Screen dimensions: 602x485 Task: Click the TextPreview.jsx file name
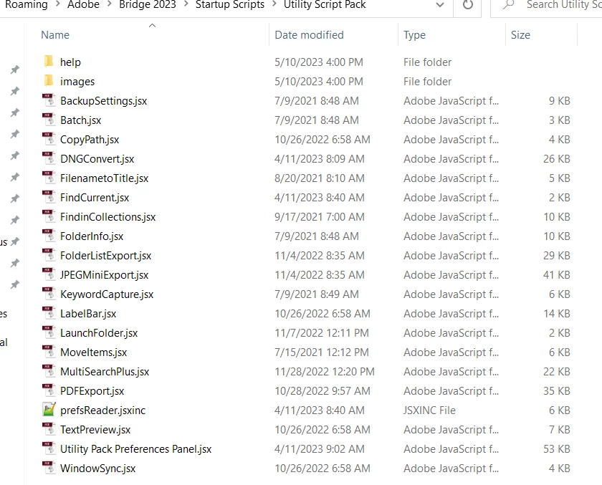click(95, 430)
